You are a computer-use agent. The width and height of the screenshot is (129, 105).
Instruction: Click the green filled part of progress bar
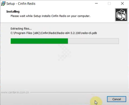pyautogui.click(x=39, y=41)
